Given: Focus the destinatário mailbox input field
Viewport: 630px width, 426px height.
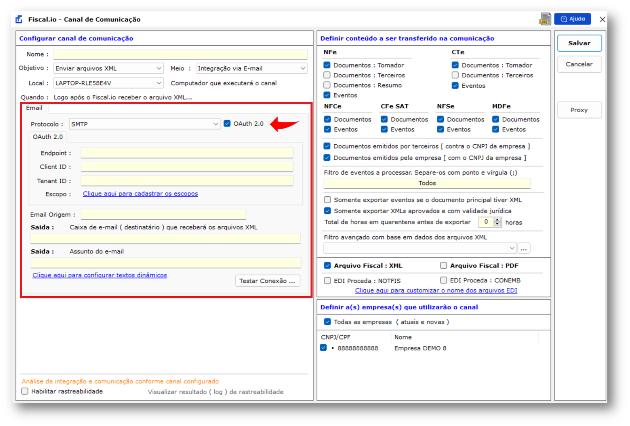Looking at the screenshot, I should click(165, 238).
